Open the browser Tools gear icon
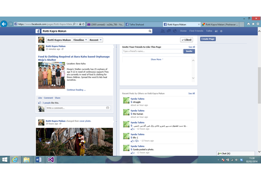Screen dimensions: 261x180 pos(258,24)
